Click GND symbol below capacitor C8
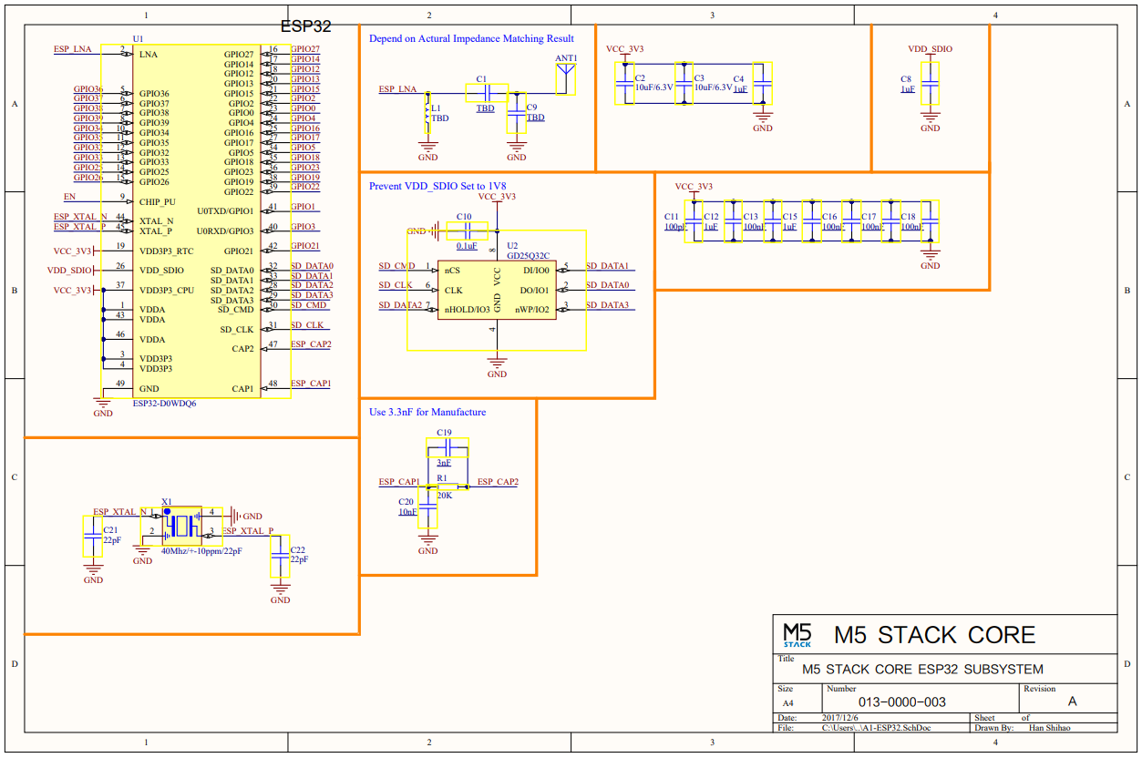The height and width of the screenshot is (758, 1142). coord(930,119)
